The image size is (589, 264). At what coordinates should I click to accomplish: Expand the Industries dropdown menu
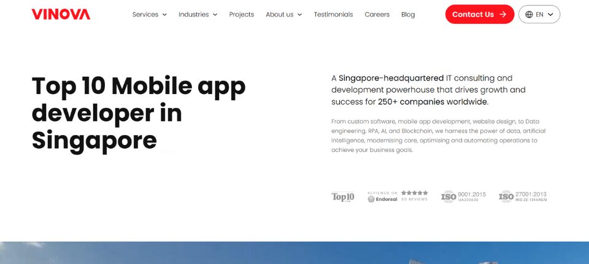tap(198, 14)
